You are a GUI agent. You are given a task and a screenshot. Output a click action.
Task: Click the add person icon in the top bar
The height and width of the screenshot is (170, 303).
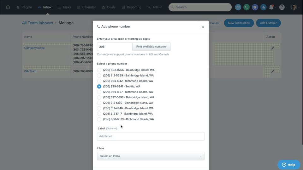(263, 7)
